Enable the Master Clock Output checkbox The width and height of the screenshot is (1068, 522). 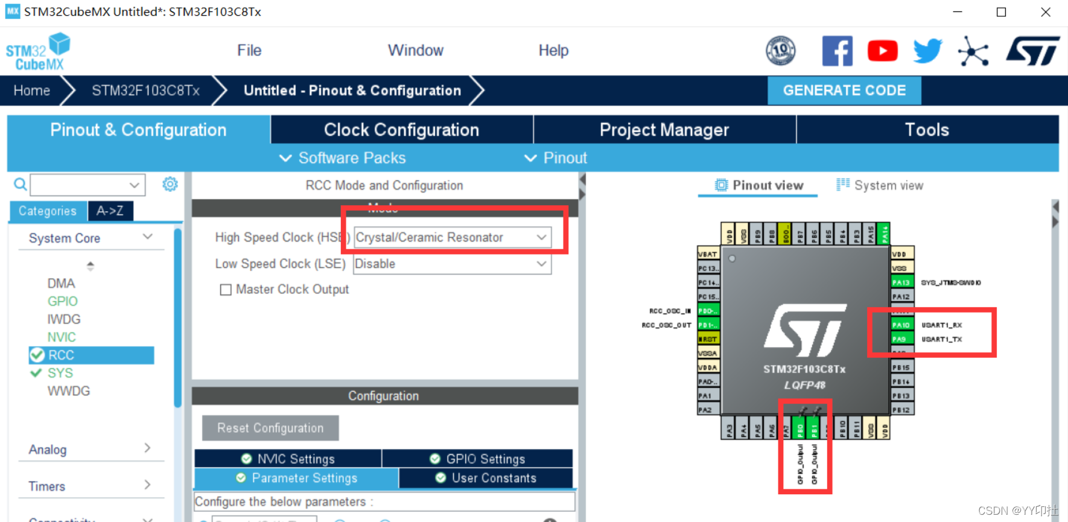coord(226,290)
